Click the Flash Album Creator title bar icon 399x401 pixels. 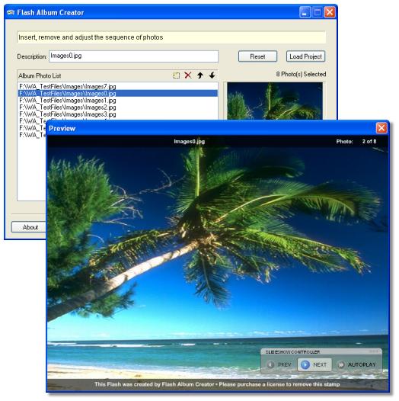pyautogui.click(x=11, y=12)
